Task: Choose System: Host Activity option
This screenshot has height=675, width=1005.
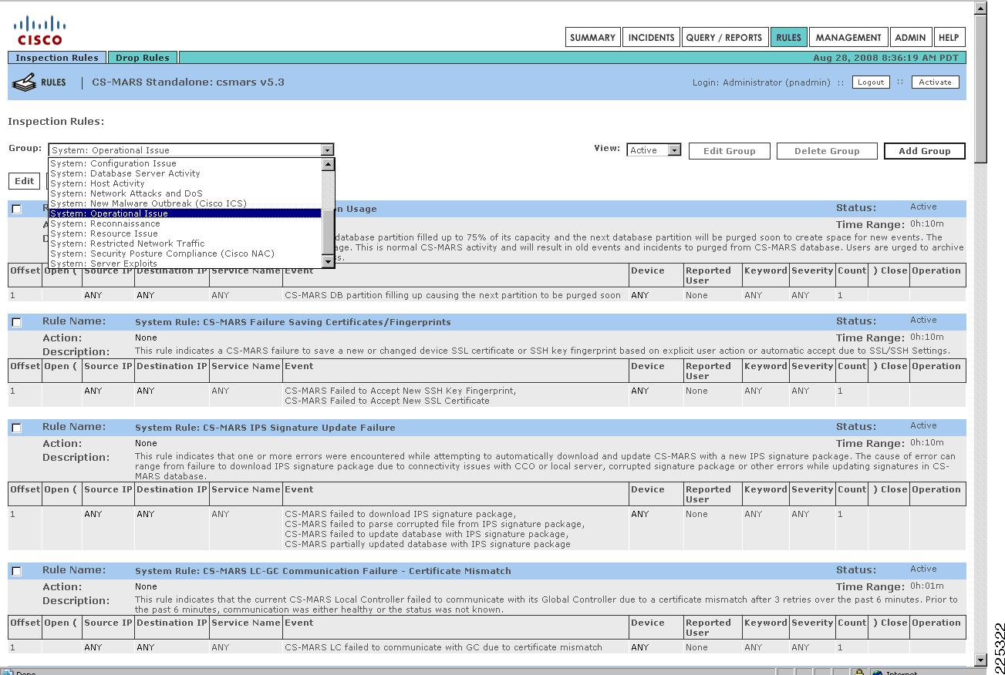Action: tap(184, 183)
